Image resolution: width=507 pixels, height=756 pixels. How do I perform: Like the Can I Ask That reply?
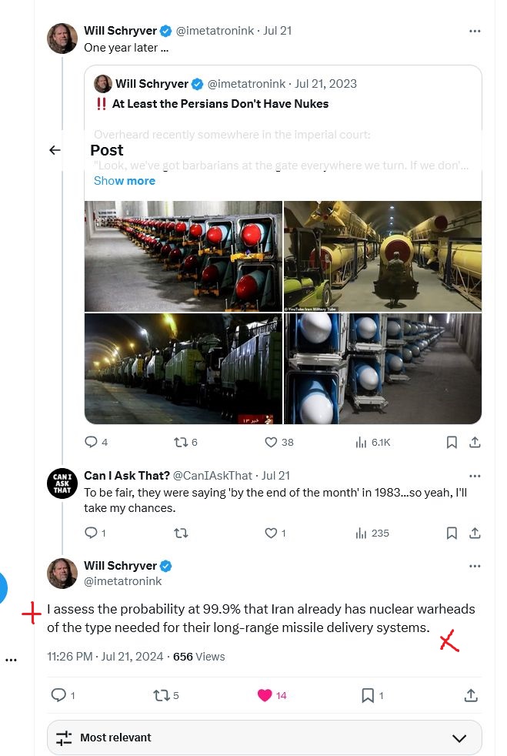point(271,533)
